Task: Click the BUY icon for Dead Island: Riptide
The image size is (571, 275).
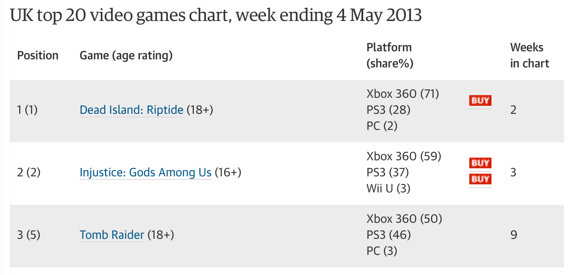Action: tap(480, 100)
